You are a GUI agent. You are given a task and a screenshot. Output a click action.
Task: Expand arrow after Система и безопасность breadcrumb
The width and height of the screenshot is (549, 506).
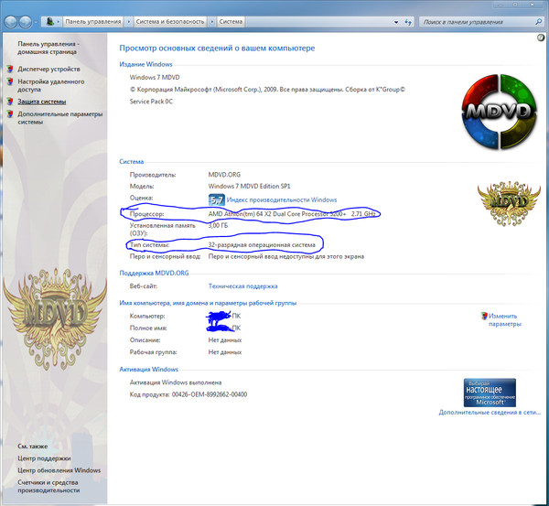pyautogui.click(x=211, y=22)
